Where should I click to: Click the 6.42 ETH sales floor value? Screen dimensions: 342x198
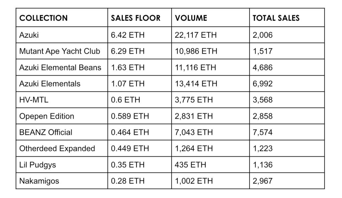click(128, 35)
